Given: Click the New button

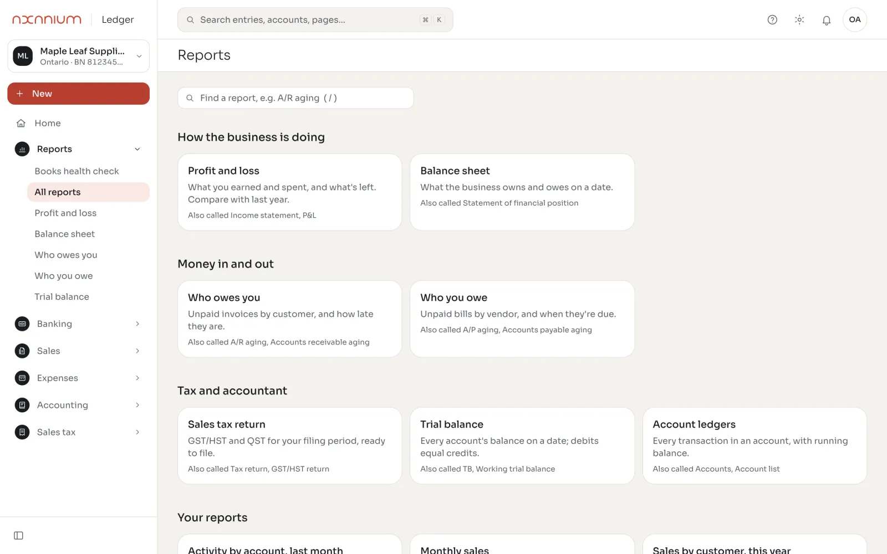Looking at the screenshot, I should (x=79, y=94).
